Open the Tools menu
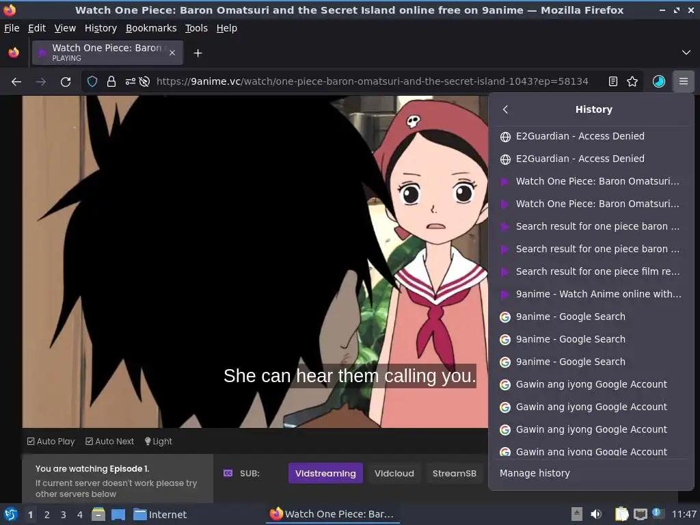The height and width of the screenshot is (525, 700). point(196,28)
